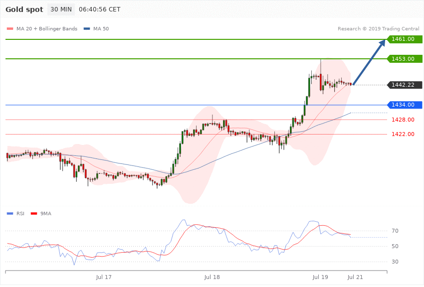Toggle the MA 50 legend label
424x287 pixels.
pos(101,28)
